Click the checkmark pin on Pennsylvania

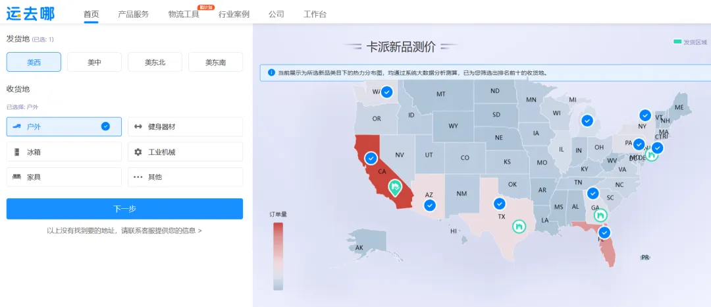[x=639, y=145]
